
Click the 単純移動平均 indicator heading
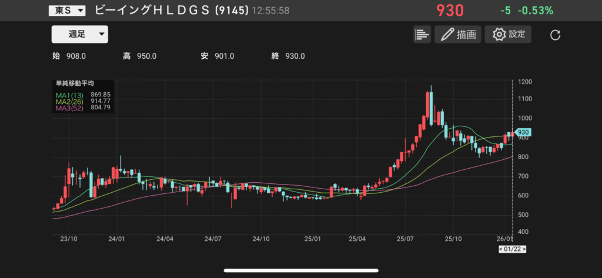click(x=75, y=84)
